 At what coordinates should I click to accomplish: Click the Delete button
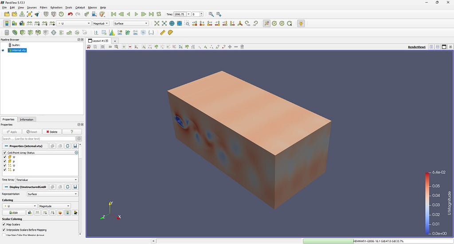coord(52,132)
